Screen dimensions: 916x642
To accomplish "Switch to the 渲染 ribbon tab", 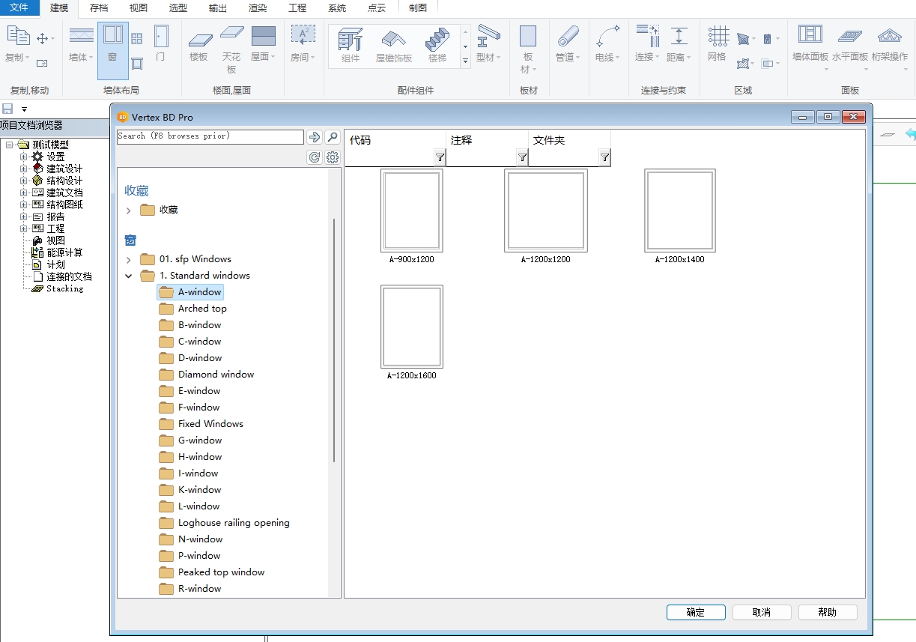I will [x=258, y=8].
